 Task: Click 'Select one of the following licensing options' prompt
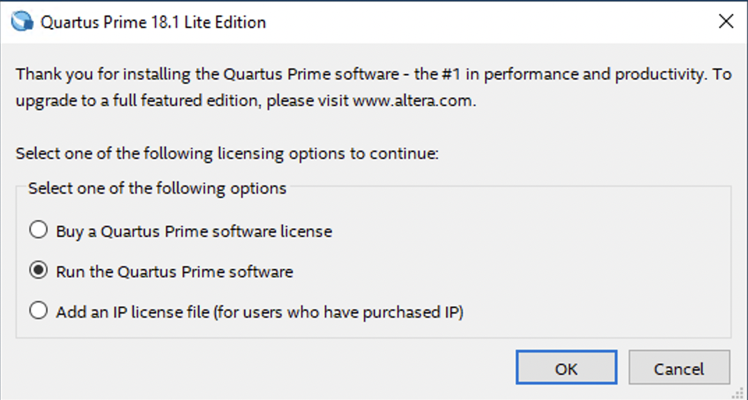[227, 153]
